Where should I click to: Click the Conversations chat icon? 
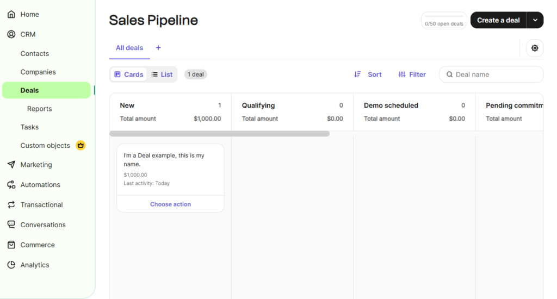(x=11, y=225)
